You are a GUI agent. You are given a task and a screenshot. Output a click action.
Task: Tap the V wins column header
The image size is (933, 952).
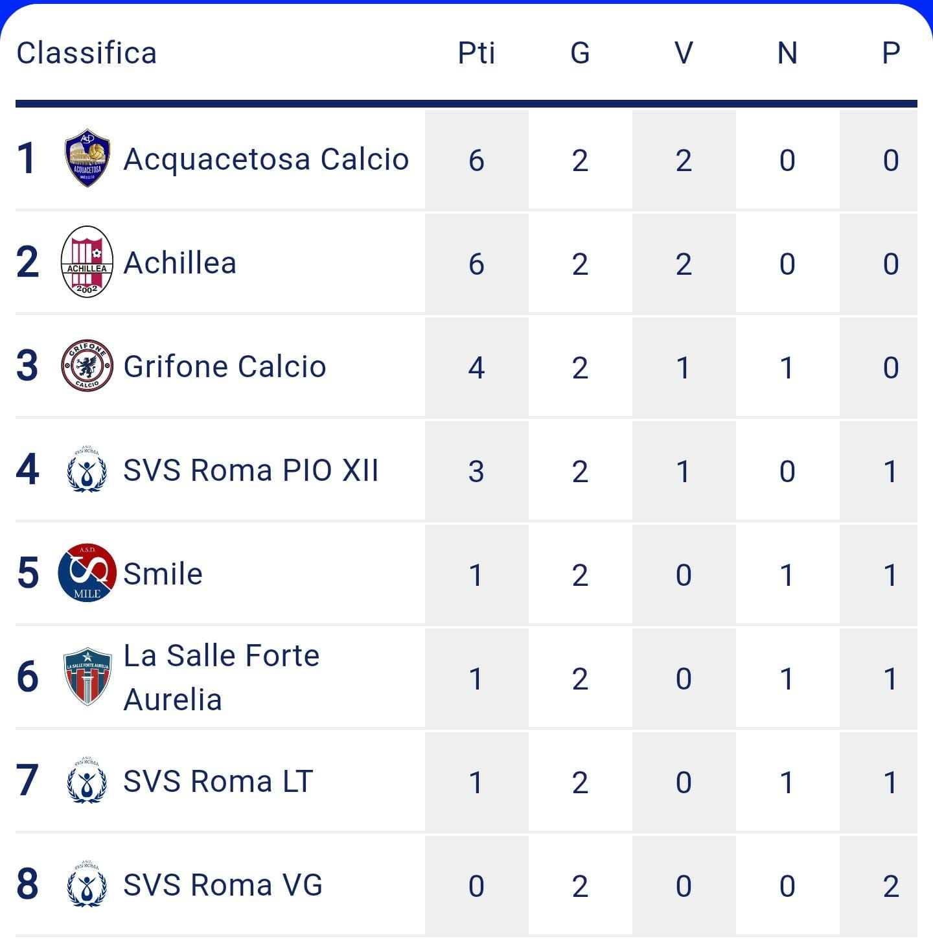coord(684,53)
